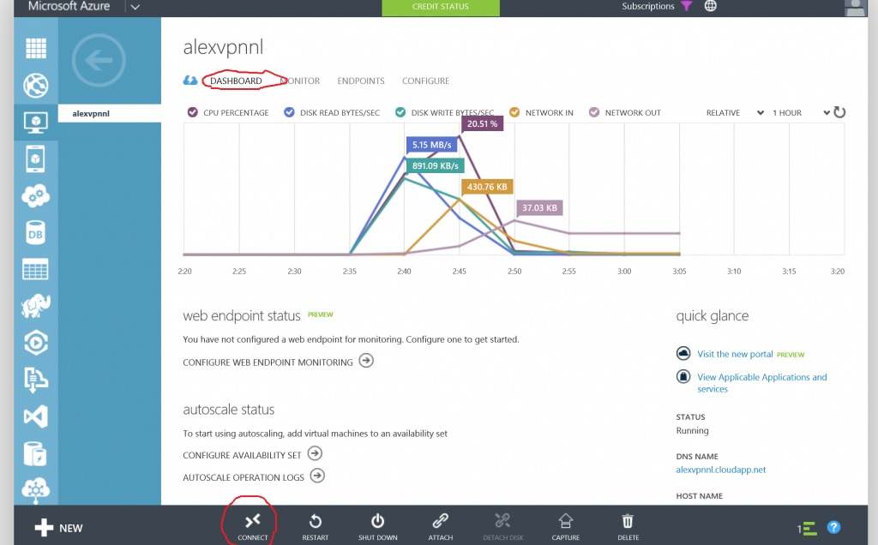878x545 pixels.
Task: Switch to the Configure tab
Action: pos(425,81)
